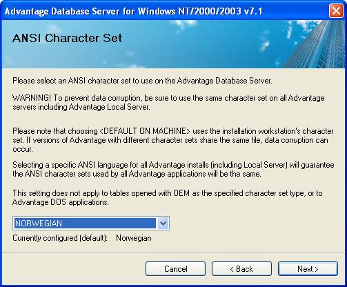Image resolution: width=347 pixels, height=287 pixels.
Task: Click the 'Please select an ANSI character set' line
Action: pyautogui.click(x=142, y=81)
